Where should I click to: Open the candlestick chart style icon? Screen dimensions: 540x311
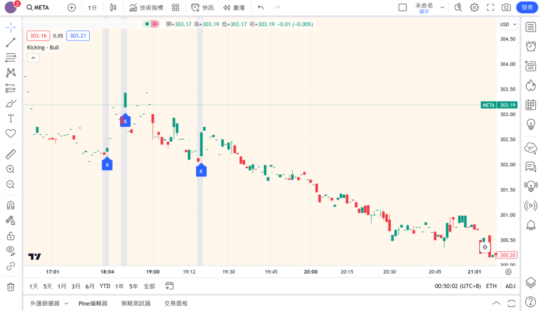click(113, 7)
